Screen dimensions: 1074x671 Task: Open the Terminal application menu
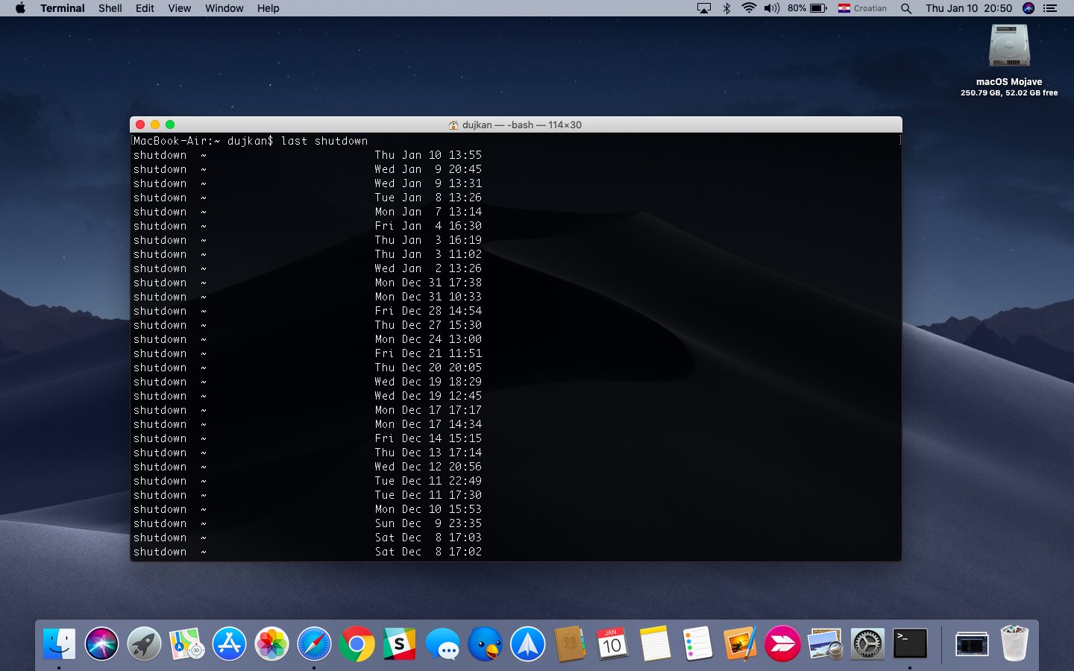pos(63,8)
